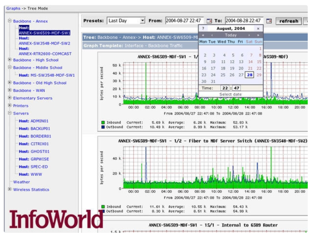This screenshot has height=238, width=311.
Task: Open the Backbone - High School link
Action: [36, 60]
